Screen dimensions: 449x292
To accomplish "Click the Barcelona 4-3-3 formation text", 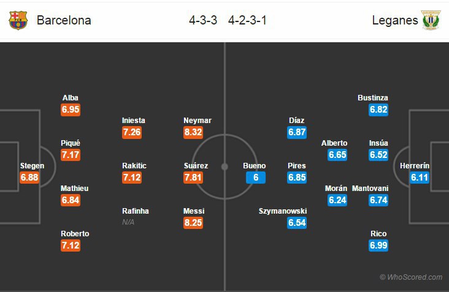I will [203, 20].
